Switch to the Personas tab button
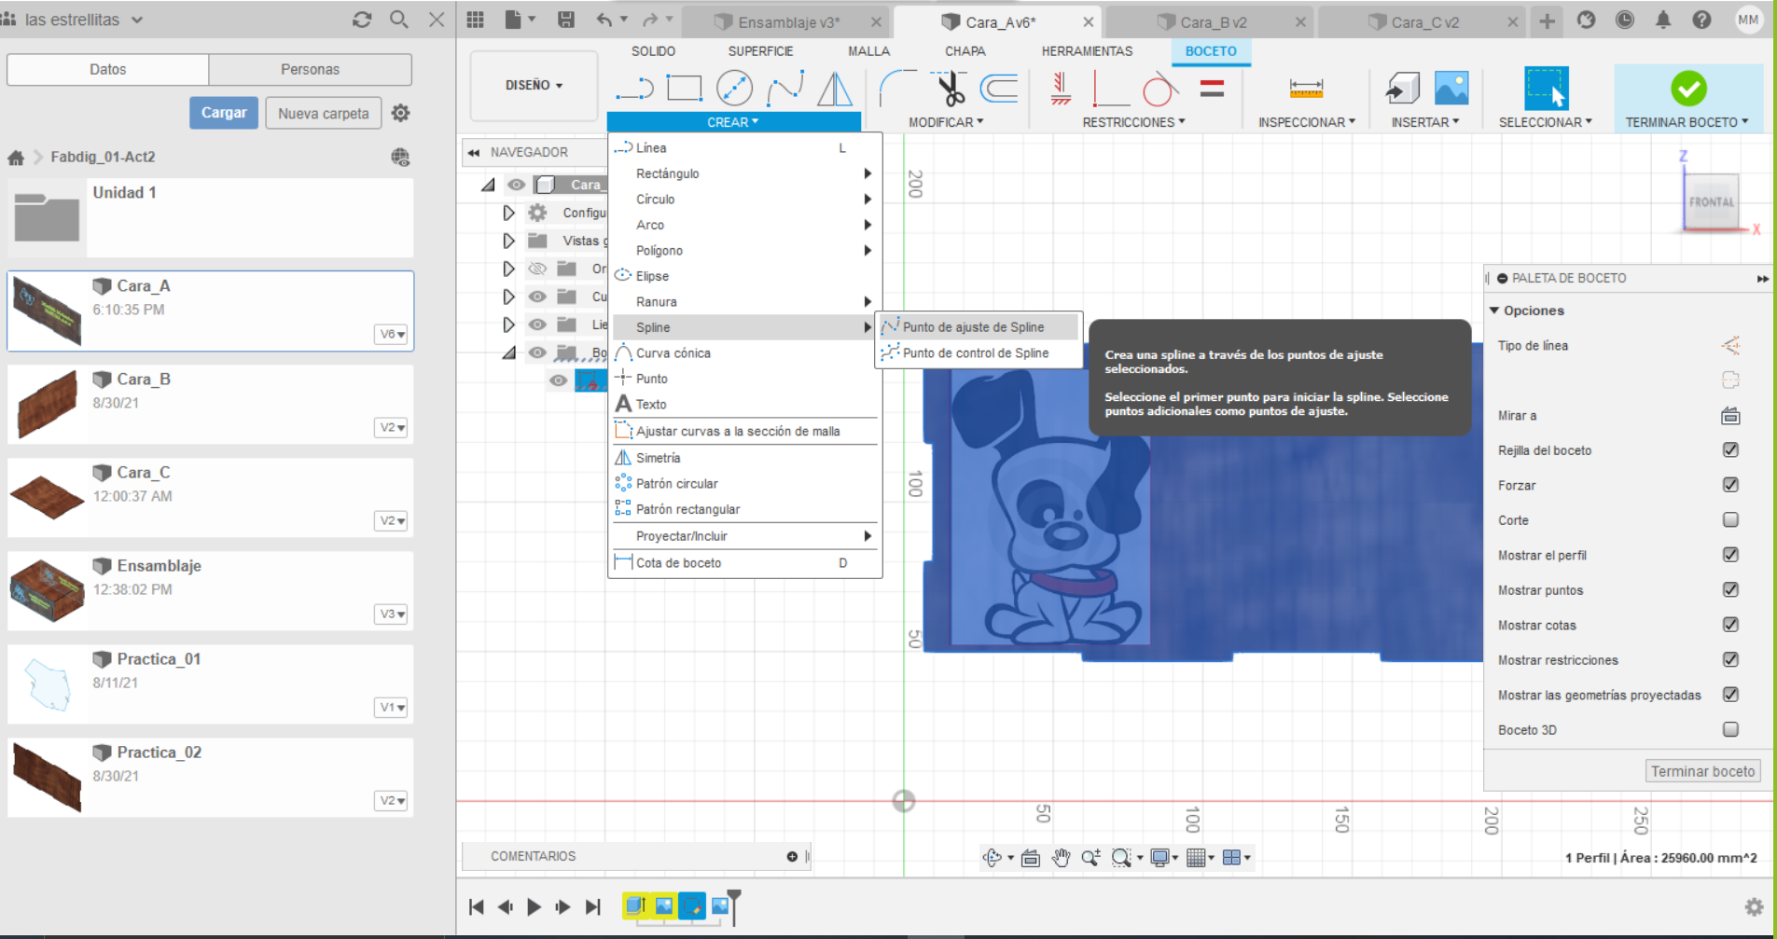Screen dimensions: 1777x939 tap(310, 70)
